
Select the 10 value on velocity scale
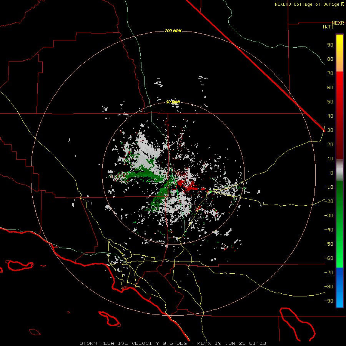(x=330, y=159)
